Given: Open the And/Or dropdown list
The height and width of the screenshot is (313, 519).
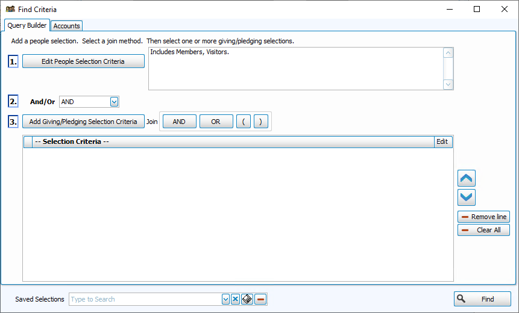Looking at the screenshot, I should [114, 102].
